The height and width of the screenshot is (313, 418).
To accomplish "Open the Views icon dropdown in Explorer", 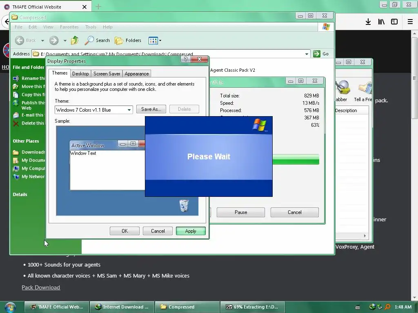I will pyautogui.click(x=155, y=40).
